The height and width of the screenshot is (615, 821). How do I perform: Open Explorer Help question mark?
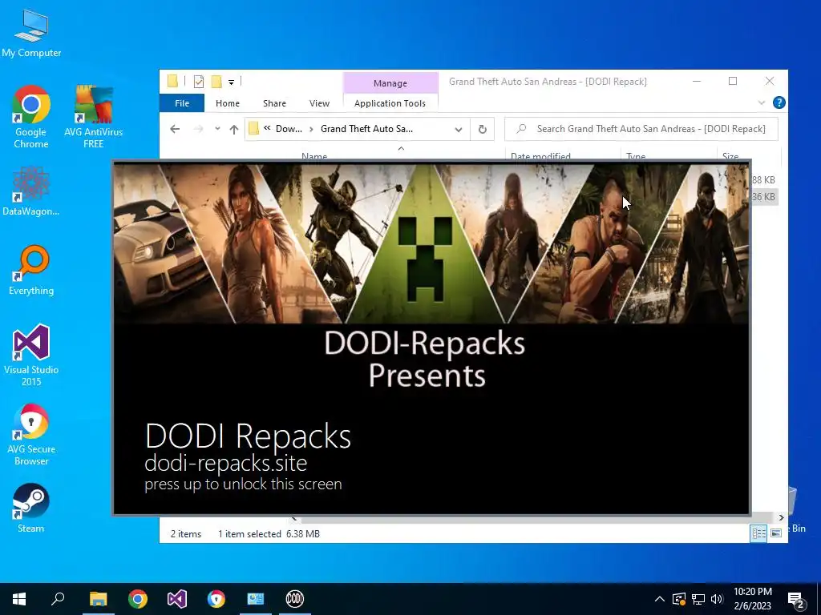779,103
